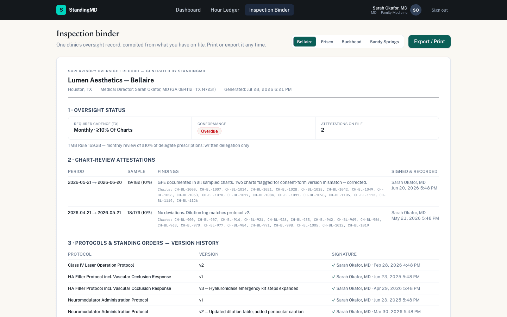Click the CH-BL-900 chart list line
Screen dimensions: 507x317
(269, 223)
